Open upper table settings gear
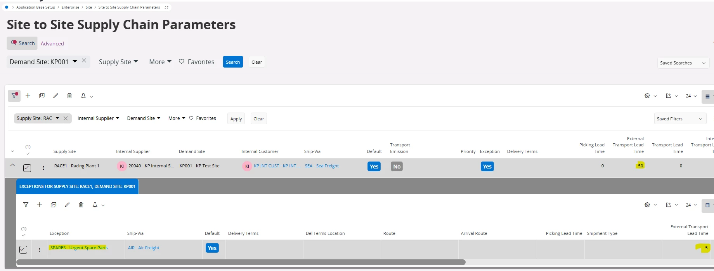 647,96
